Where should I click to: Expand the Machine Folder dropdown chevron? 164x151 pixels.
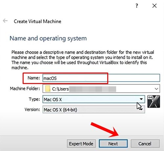pyautogui.click(x=156, y=89)
